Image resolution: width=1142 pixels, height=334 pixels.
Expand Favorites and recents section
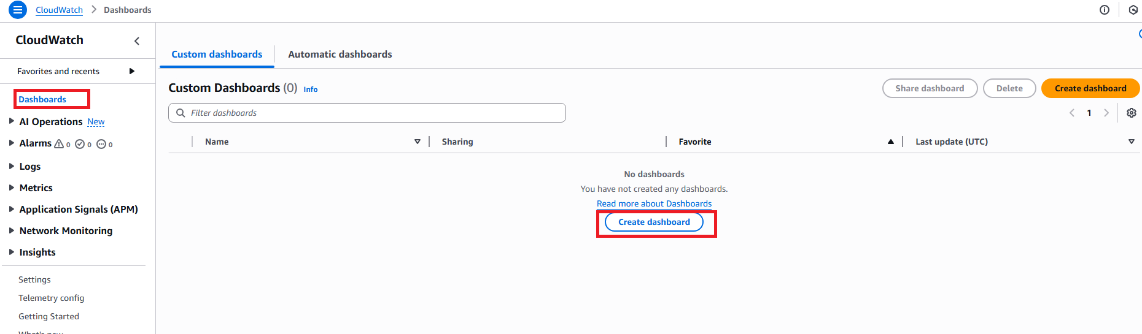pyautogui.click(x=131, y=71)
